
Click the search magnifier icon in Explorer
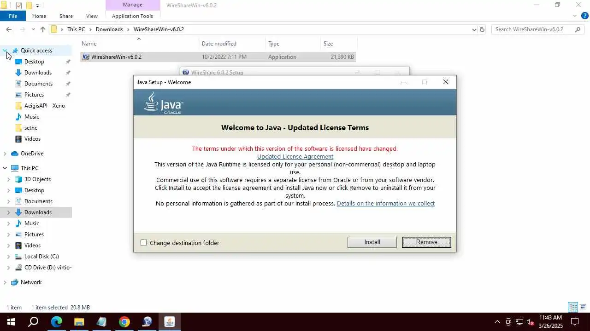click(578, 29)
